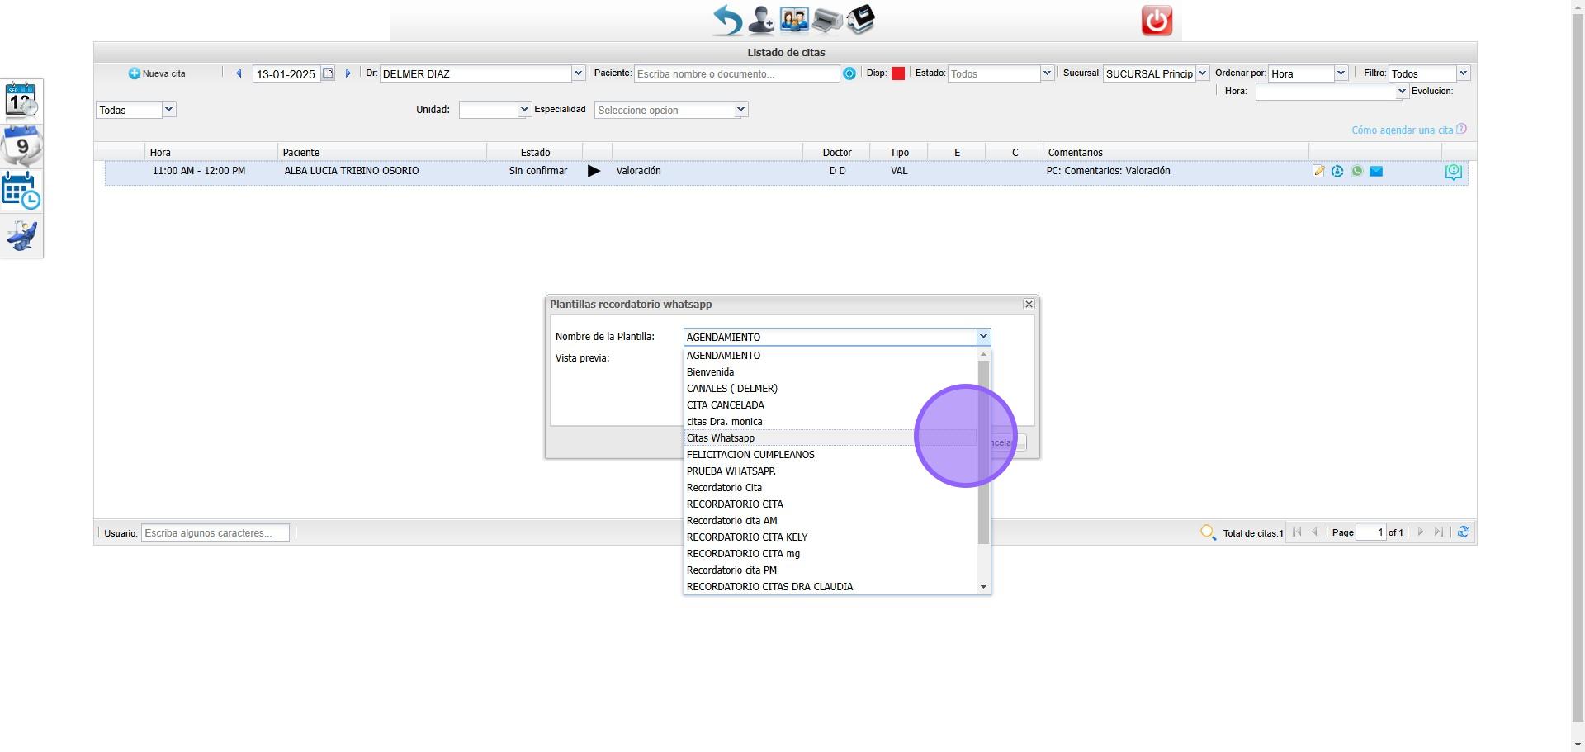Expand the Ordenar por dropdown arrow
Viewport: 1585px width, 752px height.
[x=1341, y=73]
